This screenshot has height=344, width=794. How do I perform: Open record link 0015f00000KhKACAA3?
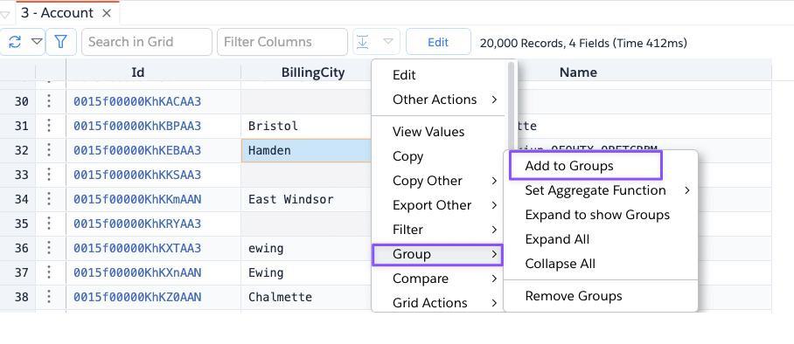[137, 101]
